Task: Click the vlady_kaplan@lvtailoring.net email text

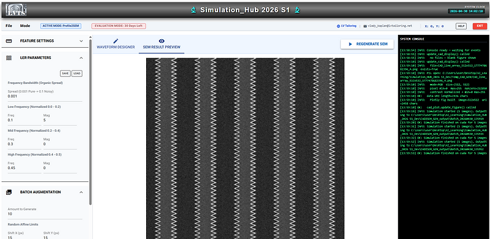Action: [390, 26]
